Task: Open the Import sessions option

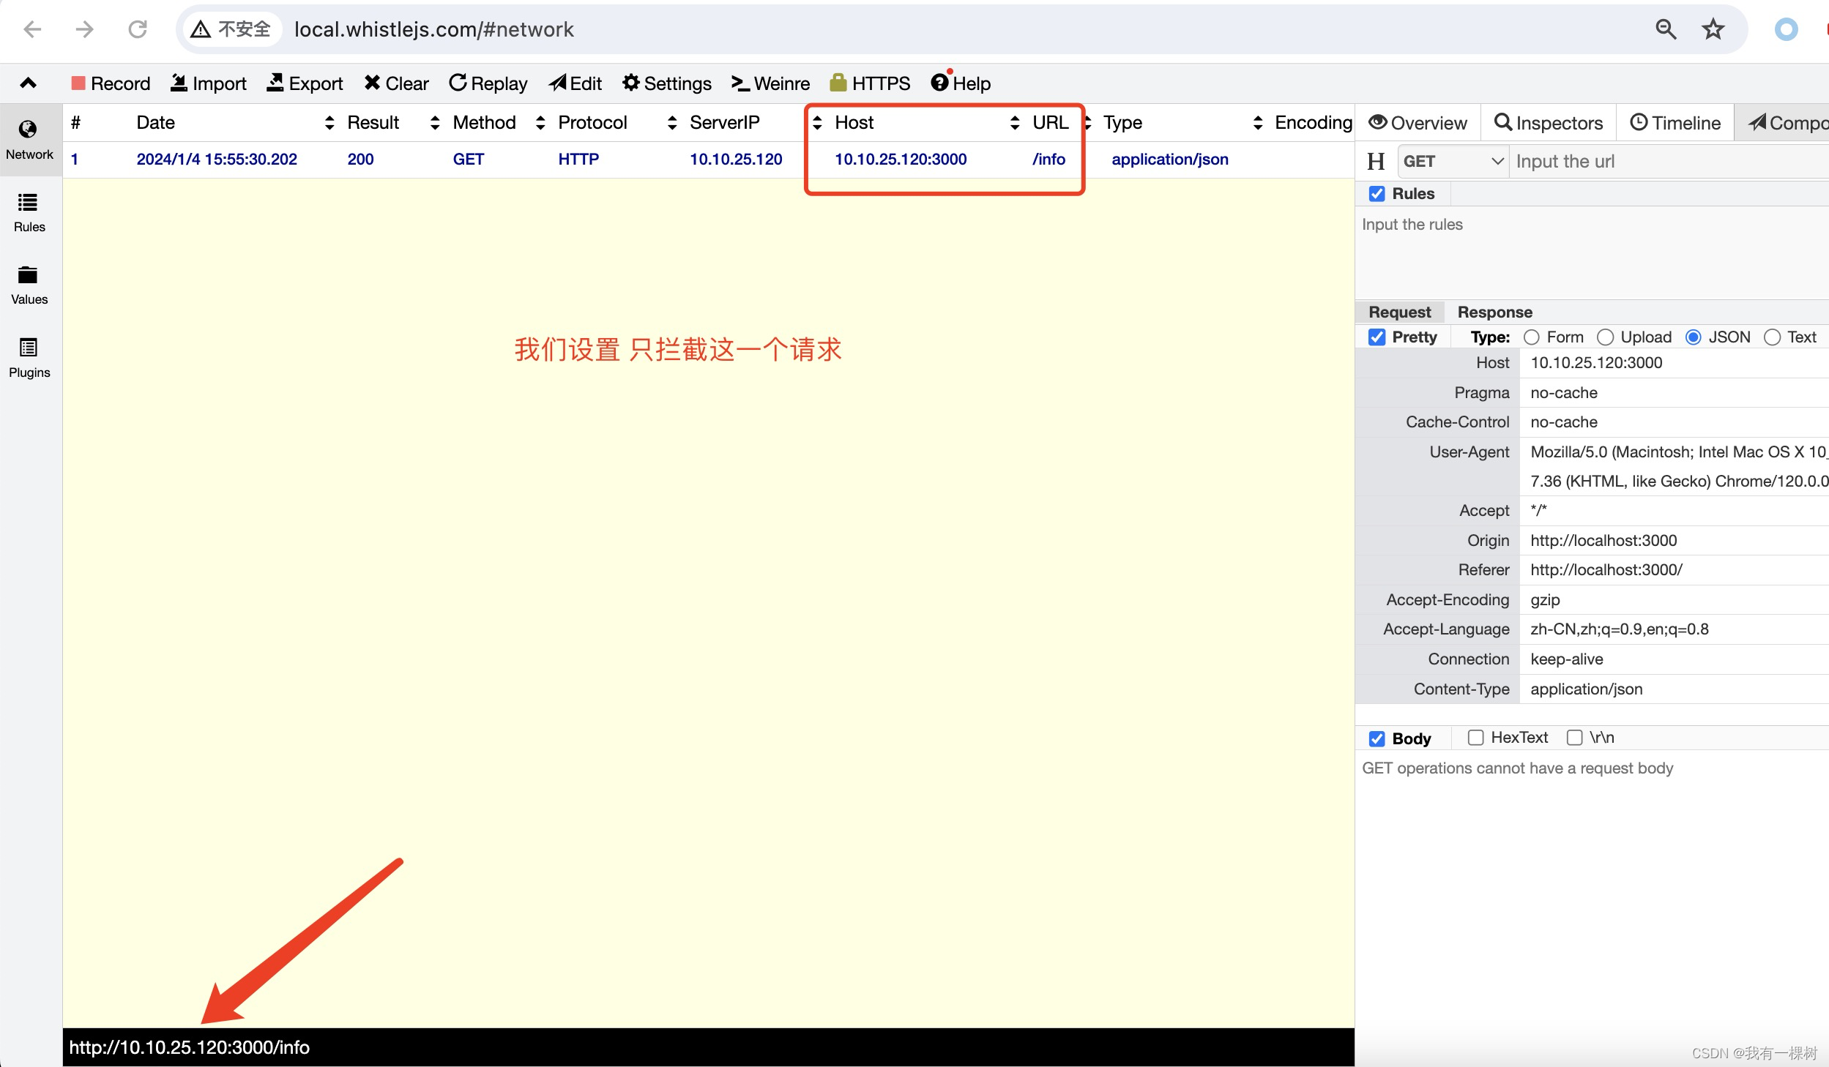Action: click(209, 83)
